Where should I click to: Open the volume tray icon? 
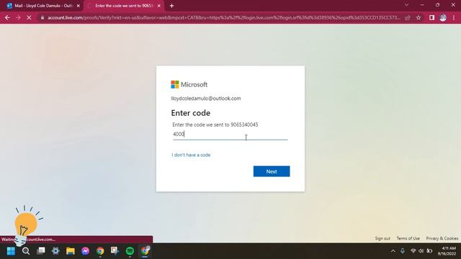tap(421, 251)
